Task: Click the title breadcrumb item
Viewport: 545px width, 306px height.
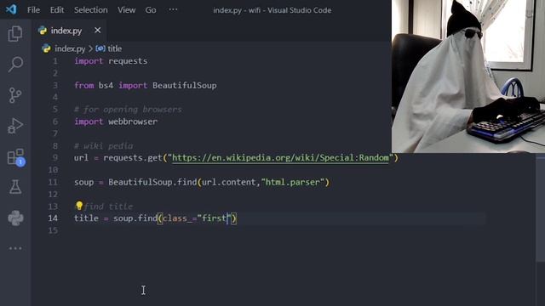Action: tap(114, 48)
